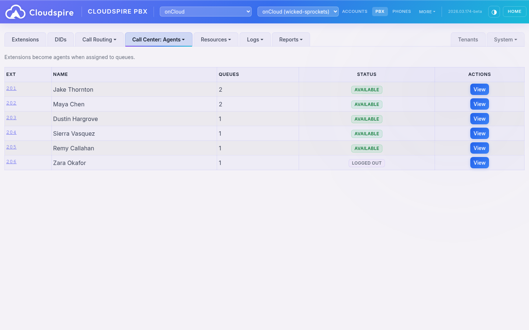
Task: Open the System dropdown
Action: [x=505, y=39]
